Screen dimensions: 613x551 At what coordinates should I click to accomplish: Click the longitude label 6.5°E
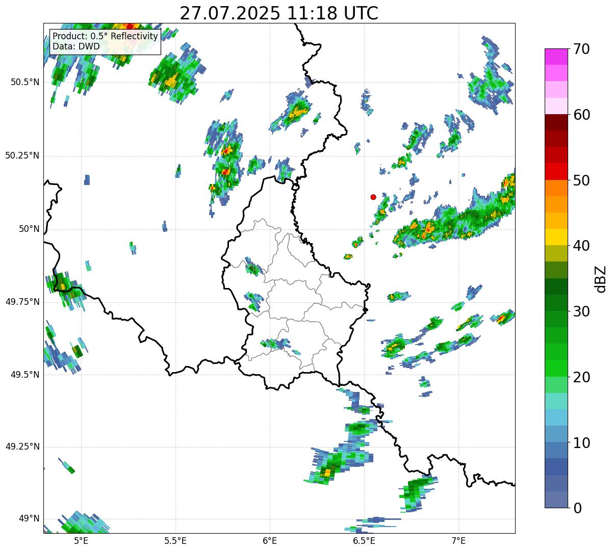pos(364,541)
